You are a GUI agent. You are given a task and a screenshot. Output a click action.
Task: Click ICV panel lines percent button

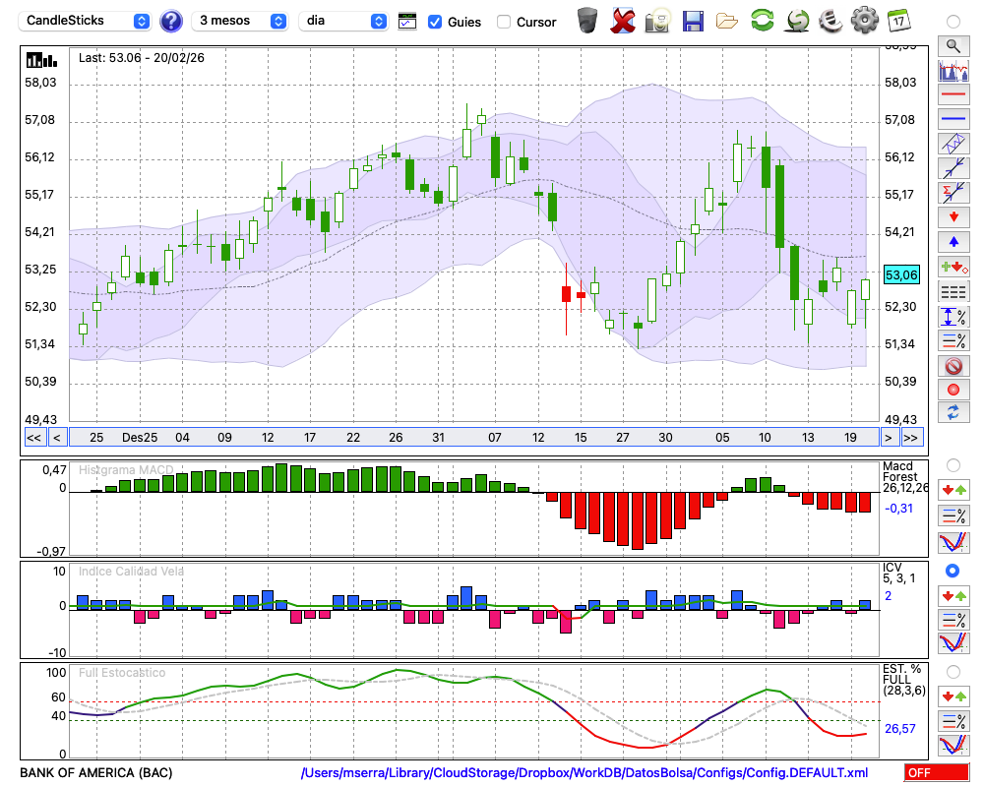tap(953, 620)
